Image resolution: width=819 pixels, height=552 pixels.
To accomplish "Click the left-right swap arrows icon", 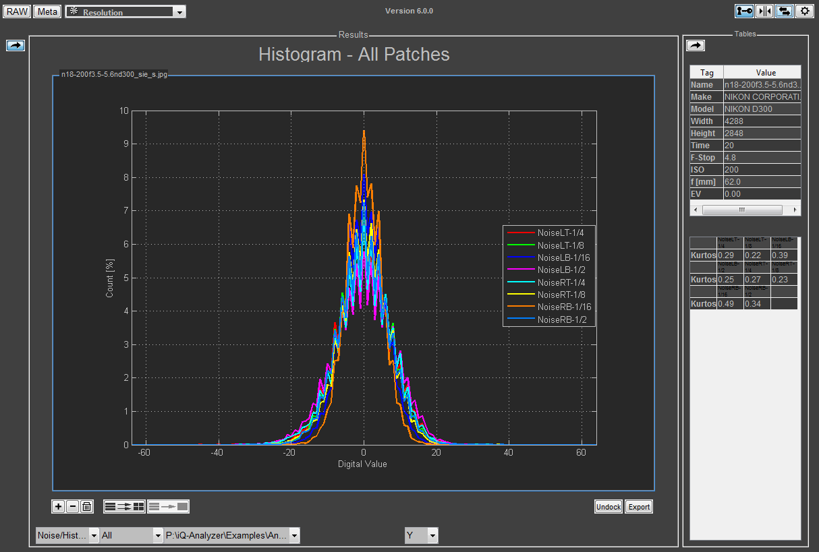I will (x=784, y=11).
